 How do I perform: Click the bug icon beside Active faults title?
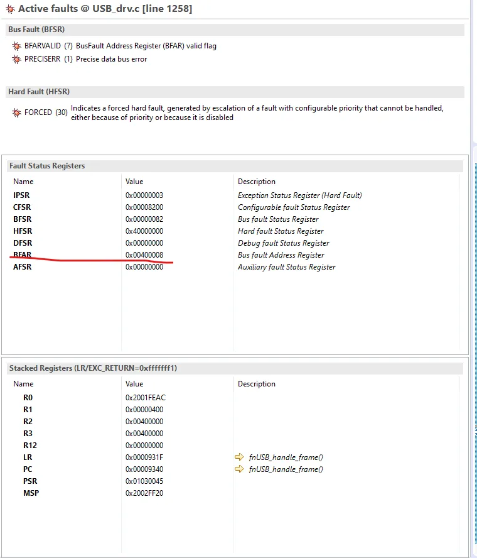(10, 9)
